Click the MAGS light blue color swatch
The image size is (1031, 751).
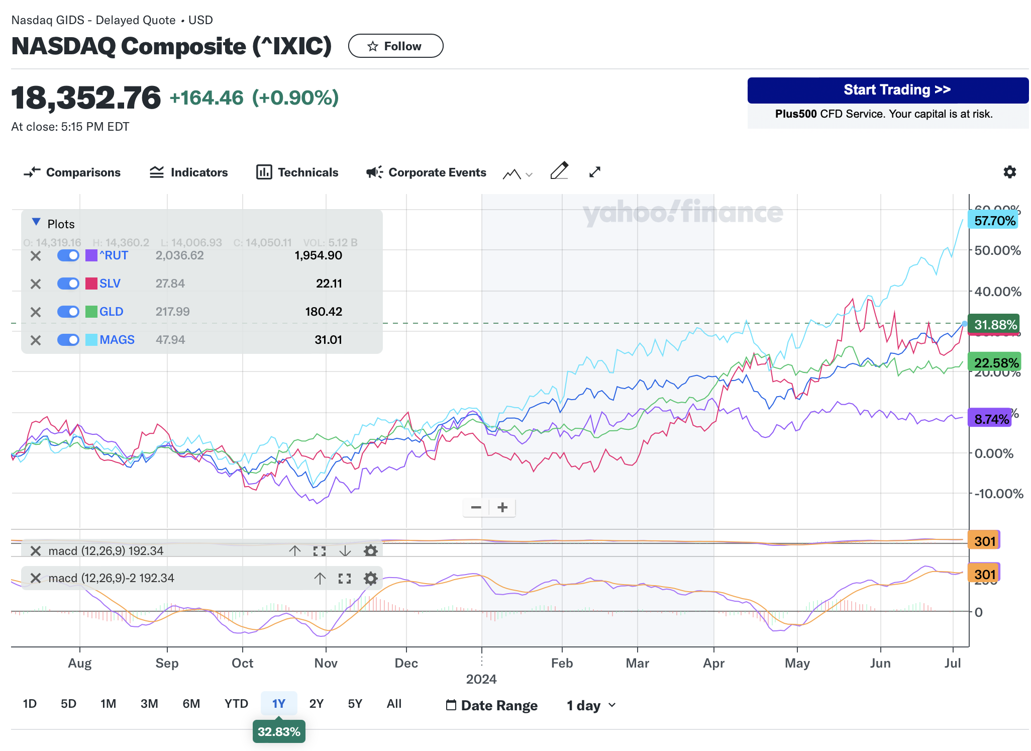(x=91, y=340)
